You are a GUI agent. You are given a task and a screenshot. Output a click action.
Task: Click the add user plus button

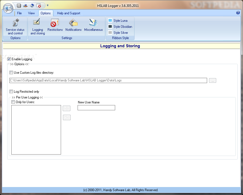click(67, 108)
